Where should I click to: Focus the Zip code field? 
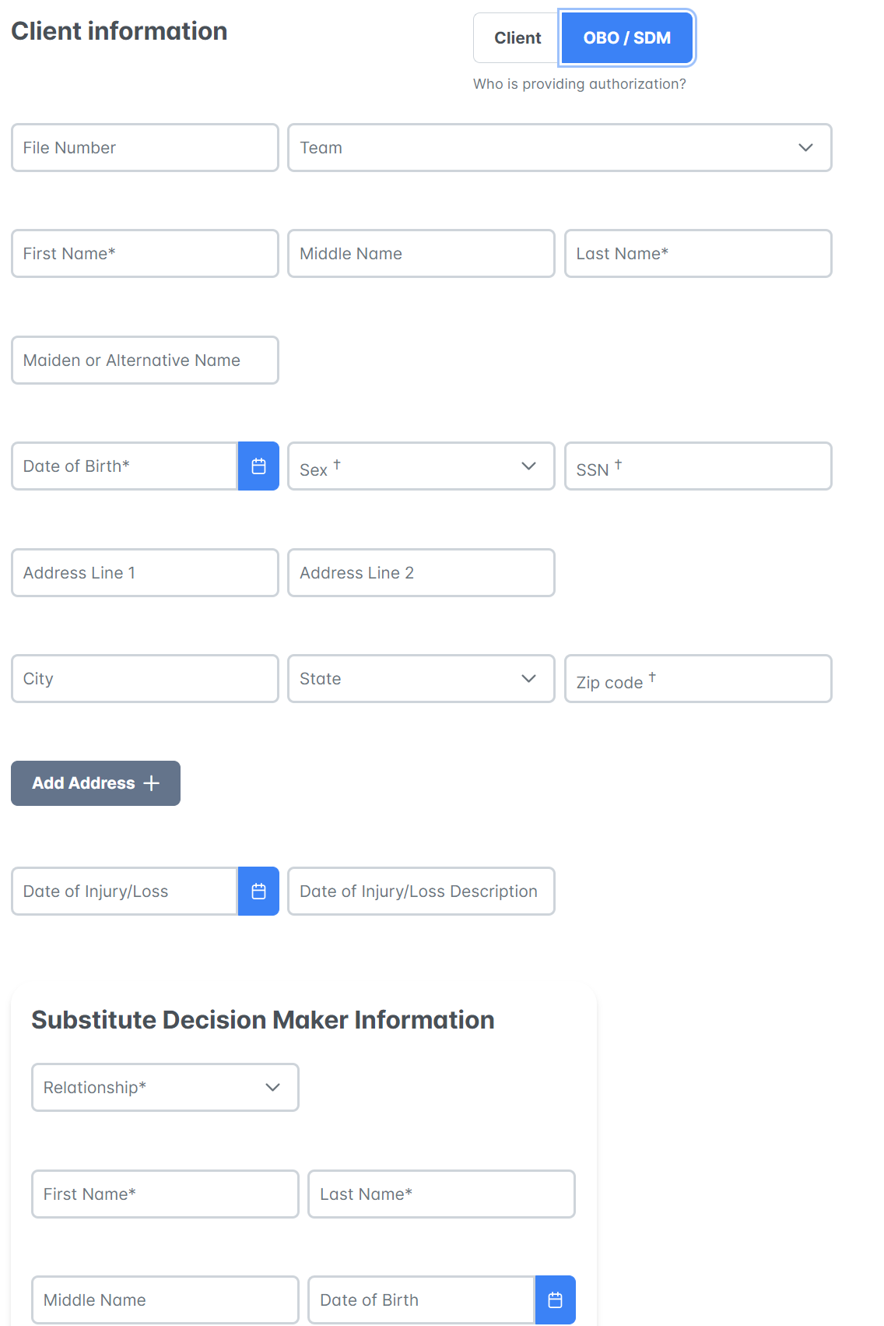(698, 679)
